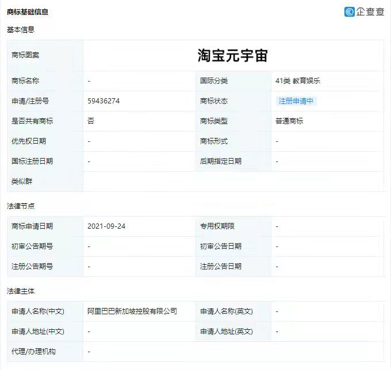Click the 代理/办理机构 row label
The width and height of the screenshot is (391, 370).
[34, 352]
